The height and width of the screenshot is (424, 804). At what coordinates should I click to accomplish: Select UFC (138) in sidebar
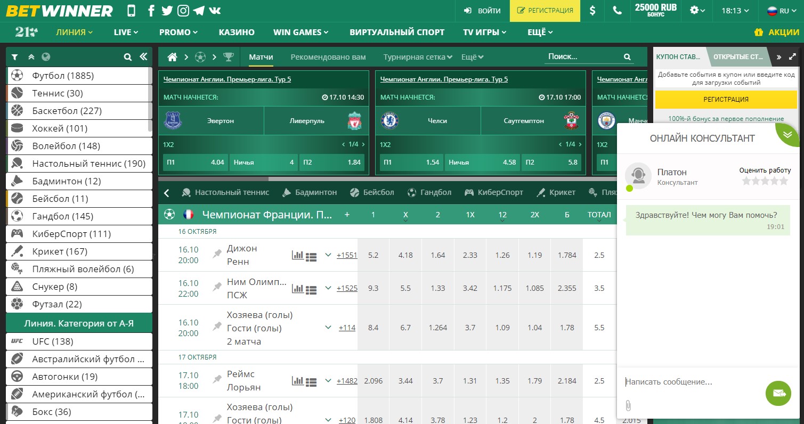click(79, 341)
